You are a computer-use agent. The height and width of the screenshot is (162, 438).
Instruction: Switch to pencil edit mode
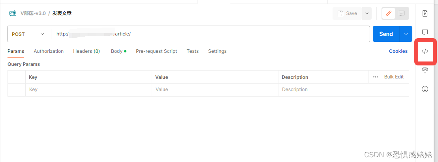389,13
